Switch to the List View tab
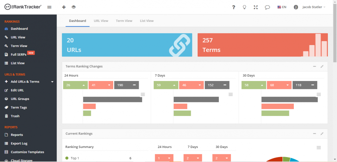 click(x=147, y=21)
